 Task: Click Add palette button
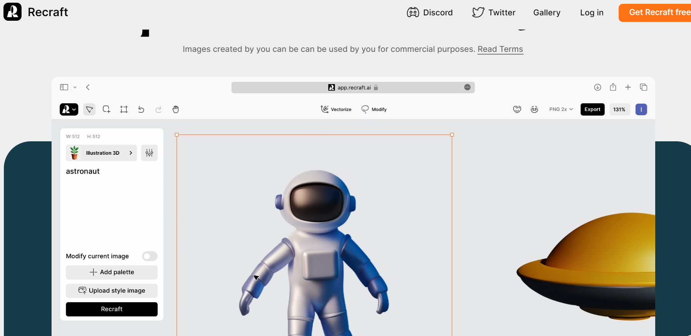pyautogui.click(x=112, y=272)
